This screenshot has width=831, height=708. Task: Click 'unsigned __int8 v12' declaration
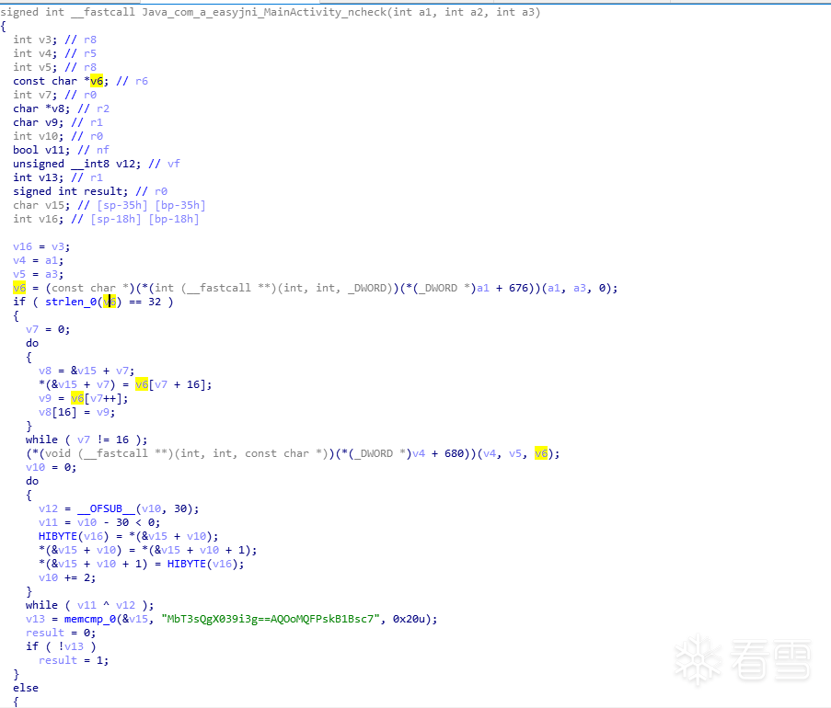tap(77, 164)
